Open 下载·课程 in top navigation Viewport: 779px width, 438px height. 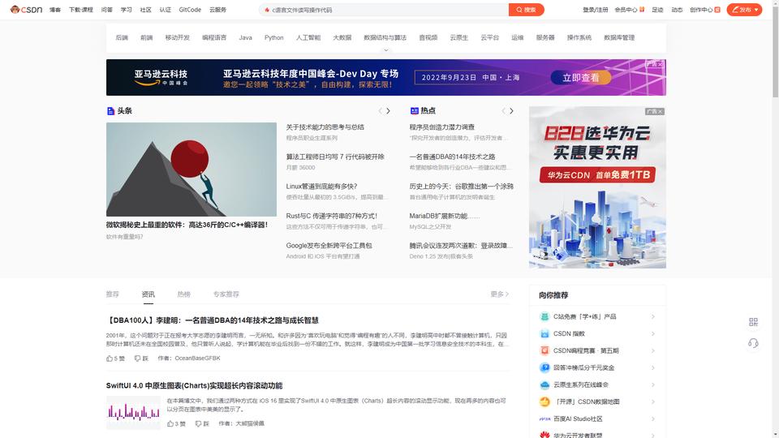click(x=81, y=10)
